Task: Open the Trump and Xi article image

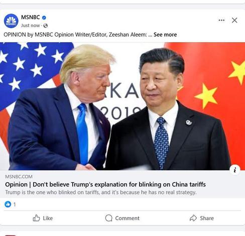Action: pyautogui.click(x=122, y=106)
